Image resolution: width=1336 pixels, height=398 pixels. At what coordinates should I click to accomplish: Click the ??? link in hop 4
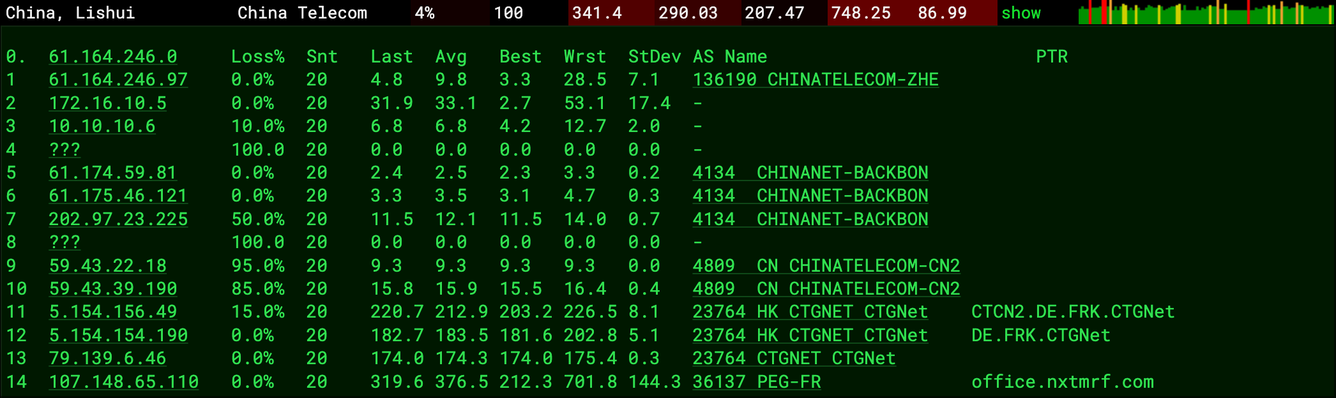65,150
